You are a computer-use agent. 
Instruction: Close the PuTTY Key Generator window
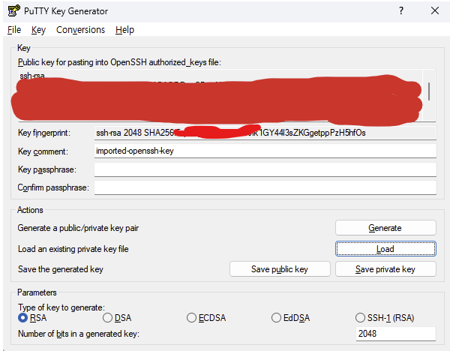coord(435,11)
